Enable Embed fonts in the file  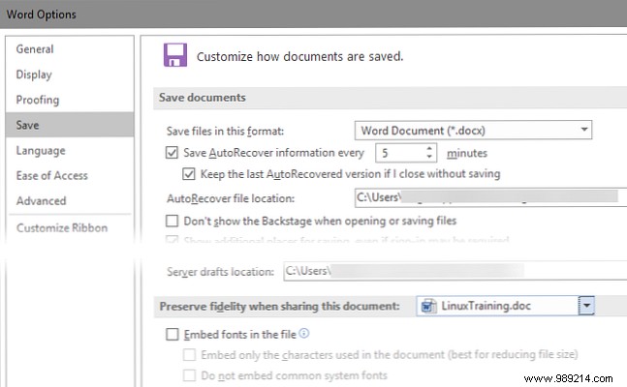point(172,335)
